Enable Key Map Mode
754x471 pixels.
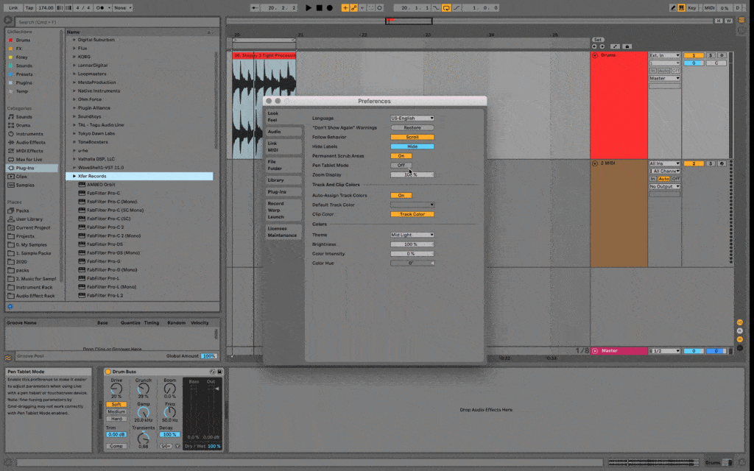[692, 7]
